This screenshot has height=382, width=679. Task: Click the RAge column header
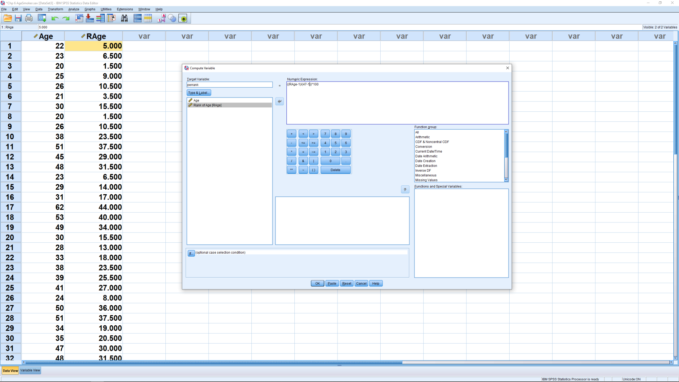coord(93,36)
